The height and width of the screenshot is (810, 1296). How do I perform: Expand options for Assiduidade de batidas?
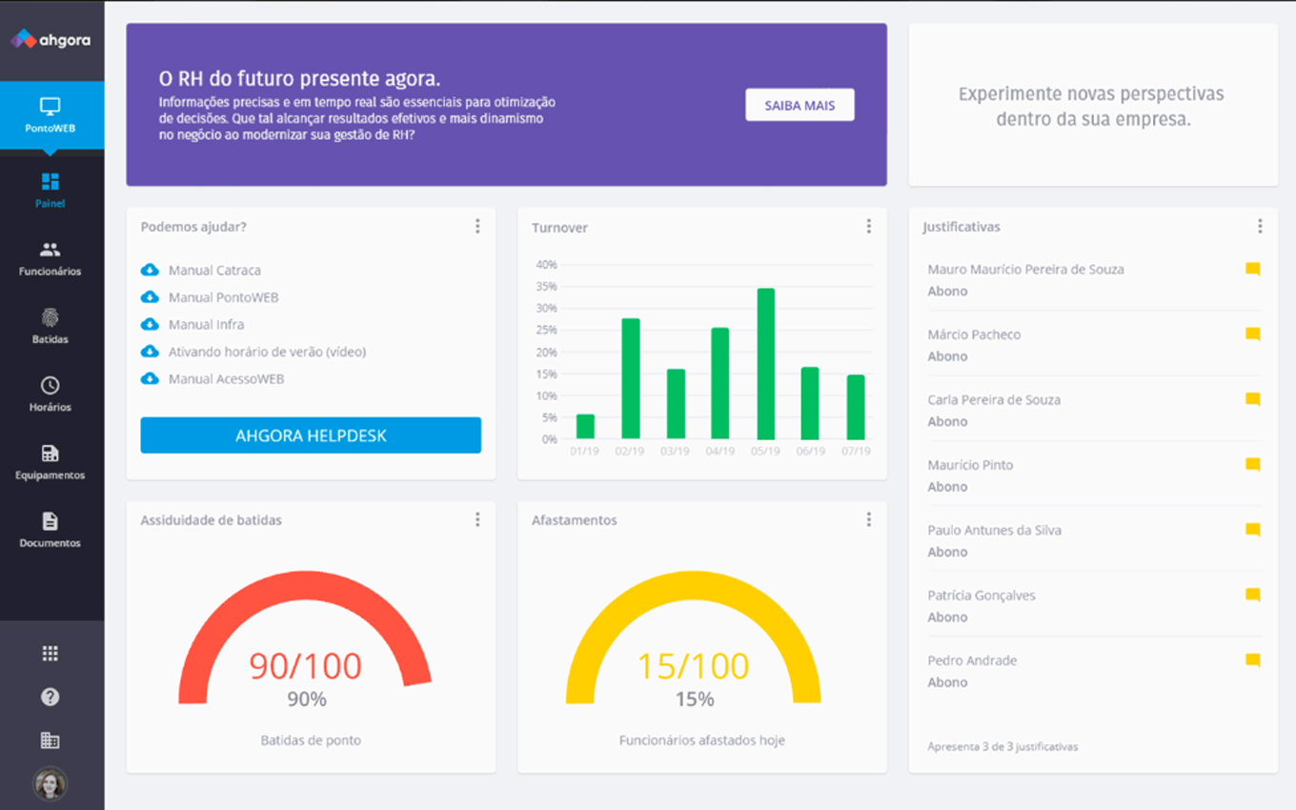pos(477,519)
